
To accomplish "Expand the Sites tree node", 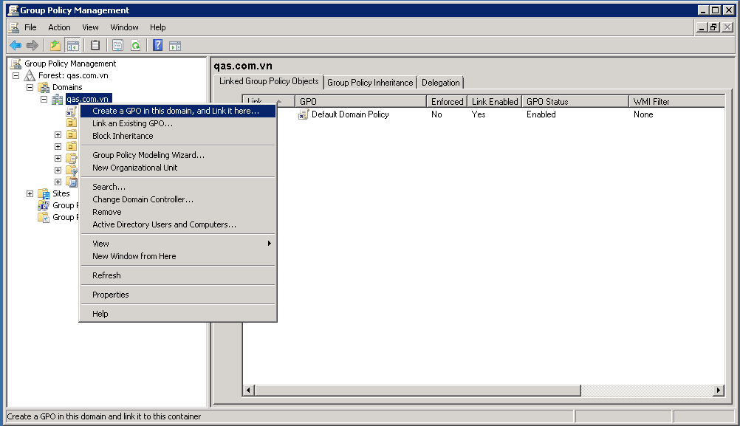I will (30, 193).
